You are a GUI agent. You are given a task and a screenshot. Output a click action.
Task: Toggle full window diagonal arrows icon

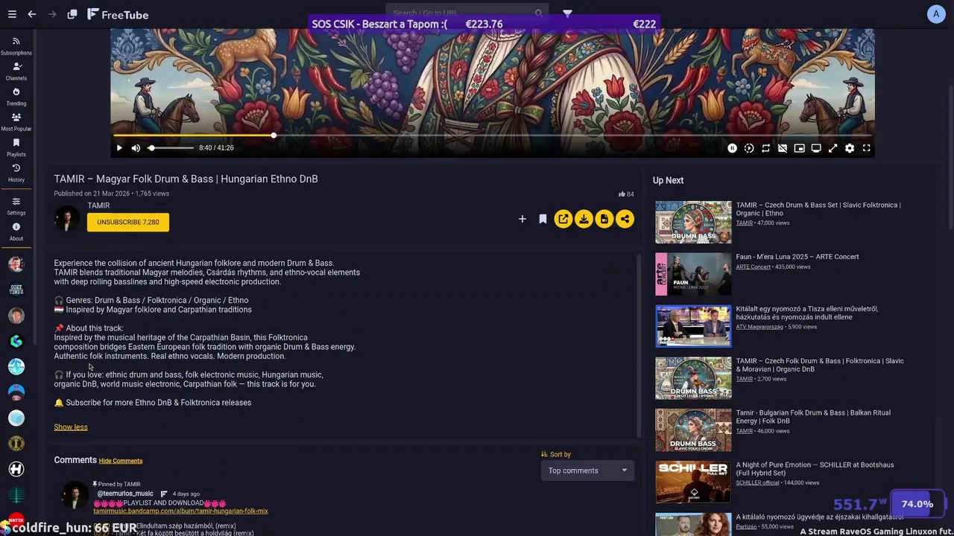coord(833,148)
